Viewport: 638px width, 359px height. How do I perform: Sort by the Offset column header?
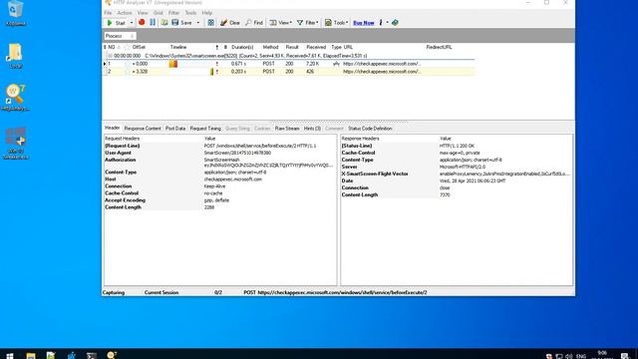pyautogui.click(x=140, y=47)
